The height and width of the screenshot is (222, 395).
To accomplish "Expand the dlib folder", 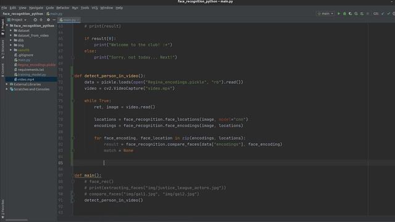I will (x=11, y=40).
